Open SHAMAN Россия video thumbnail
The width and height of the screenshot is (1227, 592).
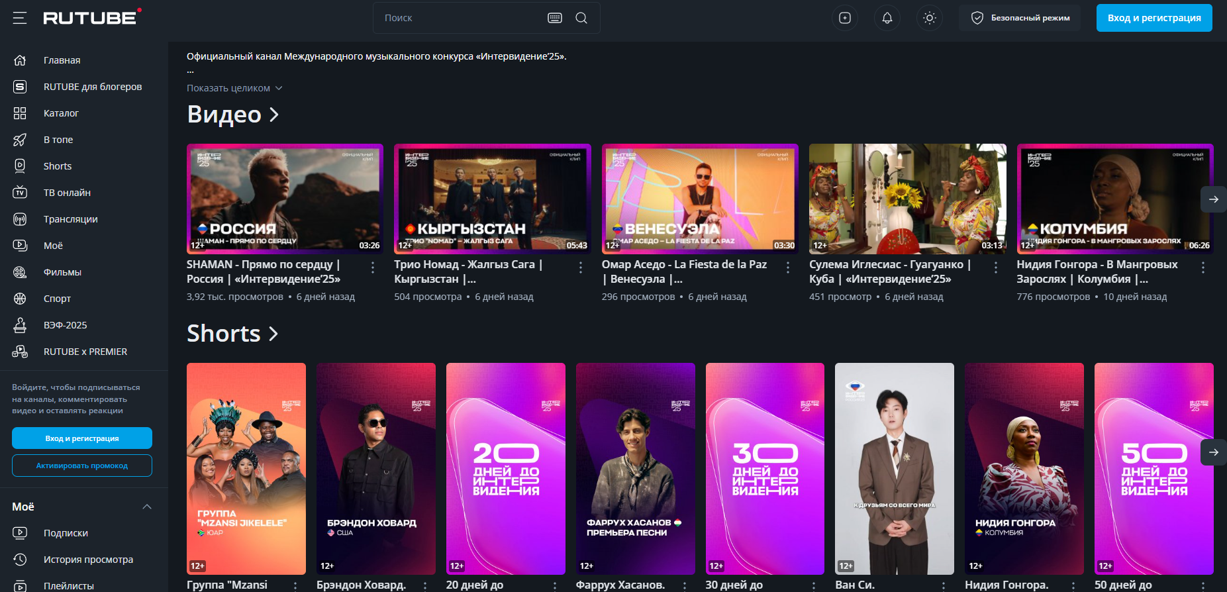pos(285,199)
